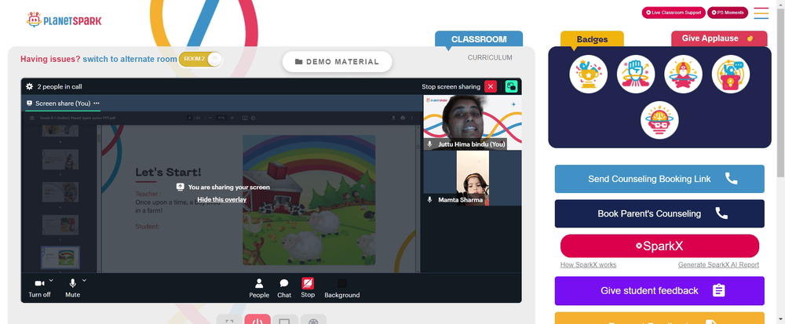Open Background effects option
This screenshot has width=785, height=324.
pos(342,289)
